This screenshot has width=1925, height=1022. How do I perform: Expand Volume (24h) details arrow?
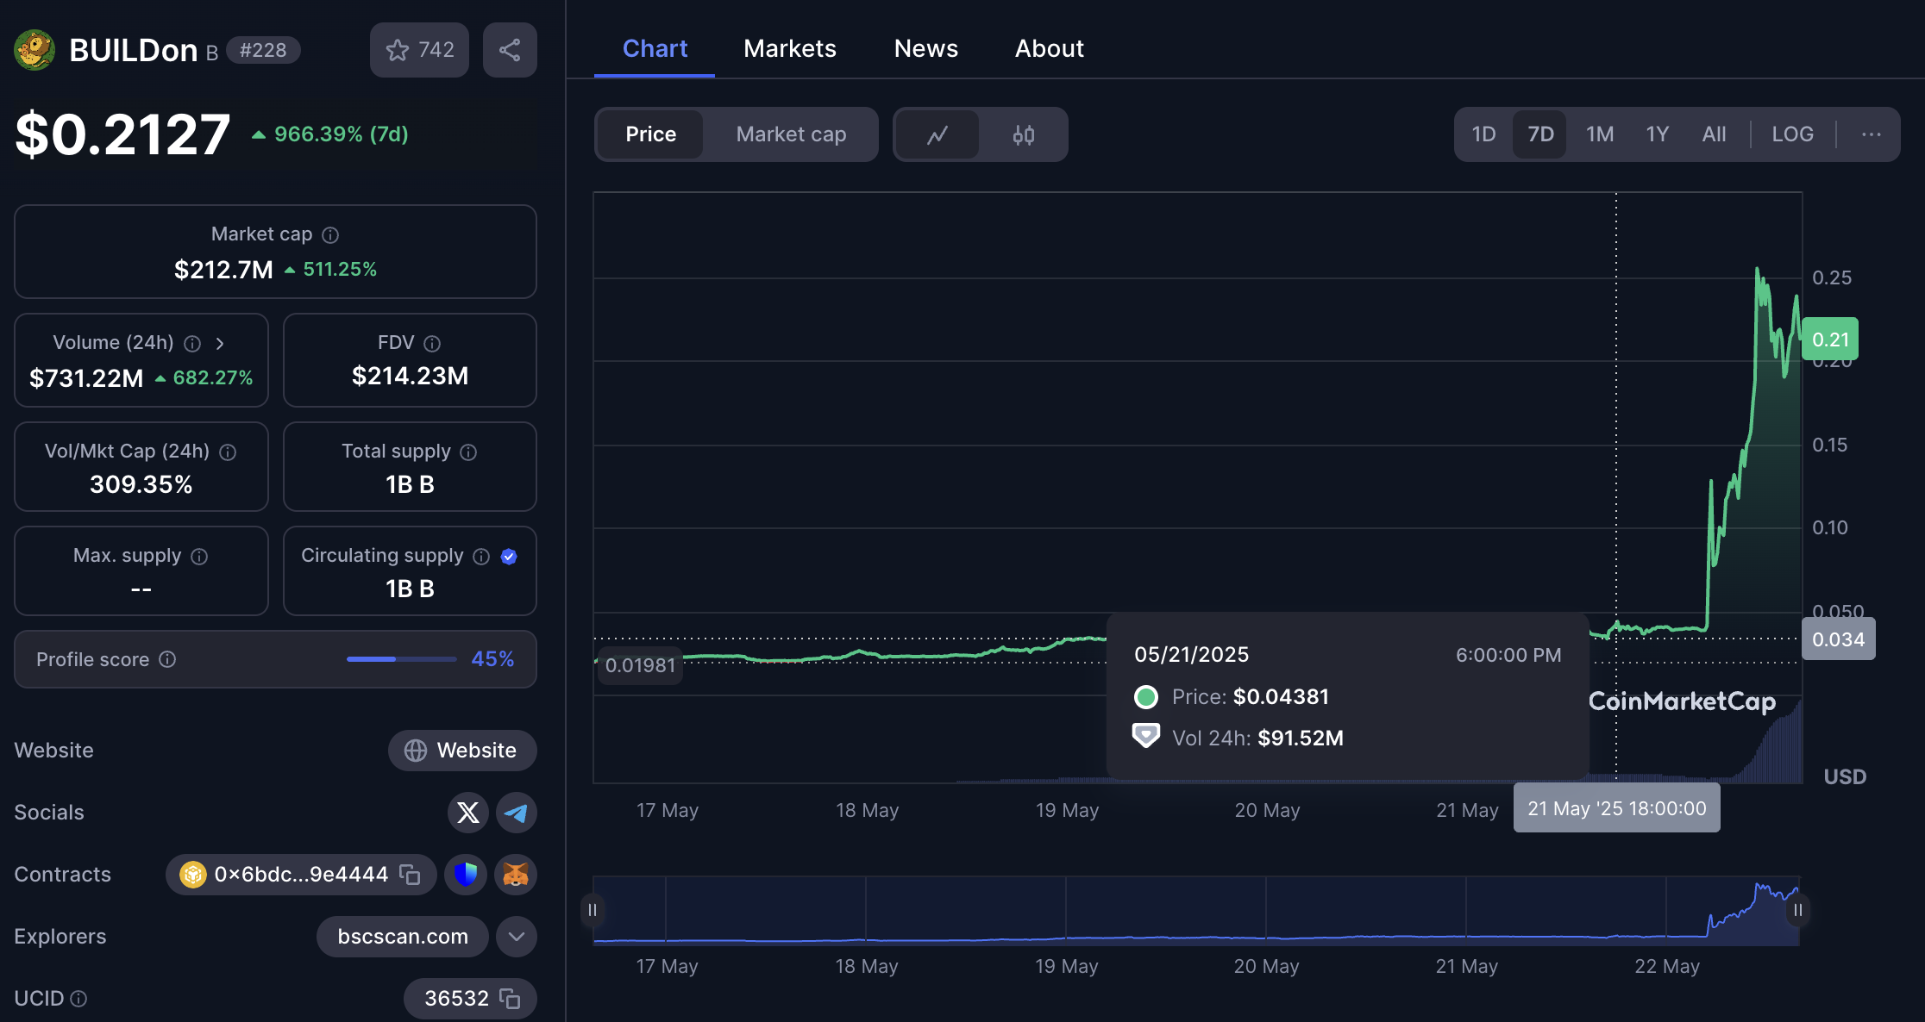coord(220,343)
